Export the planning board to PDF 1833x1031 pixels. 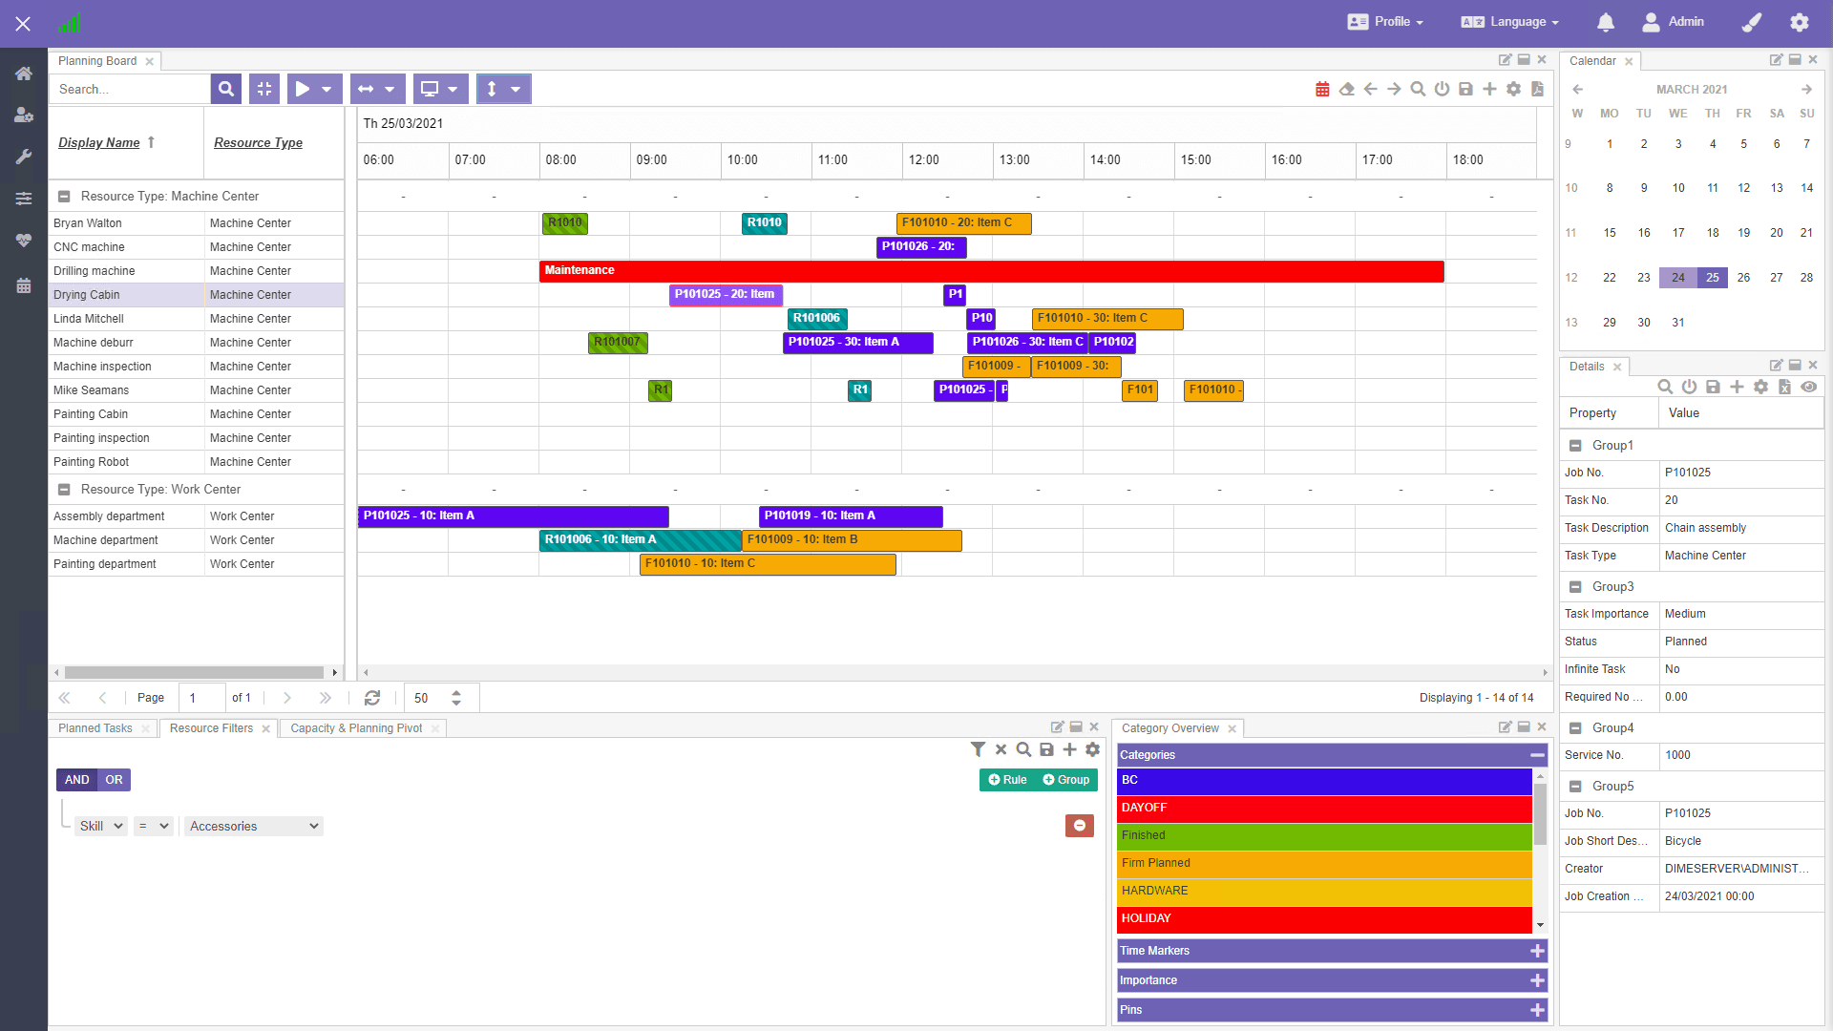coord(1537,89)
